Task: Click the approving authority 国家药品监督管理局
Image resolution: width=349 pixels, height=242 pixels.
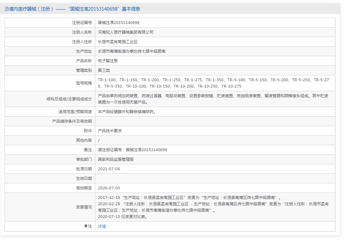Action: pyautogui.click(x=116, y=159)
